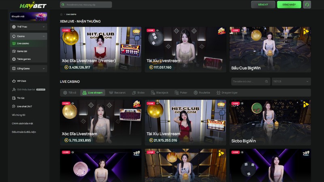This screenshot has height=182, width=324.
Task: Focus the top game search field
Action: [x=86, y=4]
